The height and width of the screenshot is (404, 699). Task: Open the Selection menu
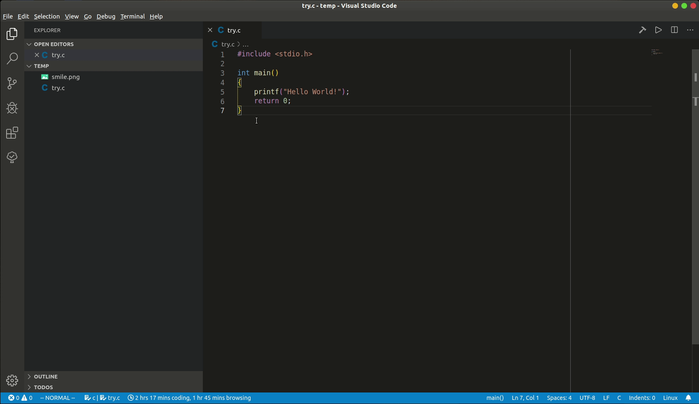(47, 16)
